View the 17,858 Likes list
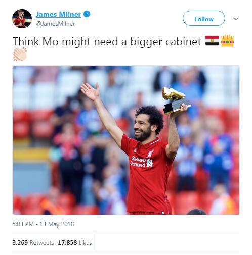252x255 pixels. click(75, 243)
